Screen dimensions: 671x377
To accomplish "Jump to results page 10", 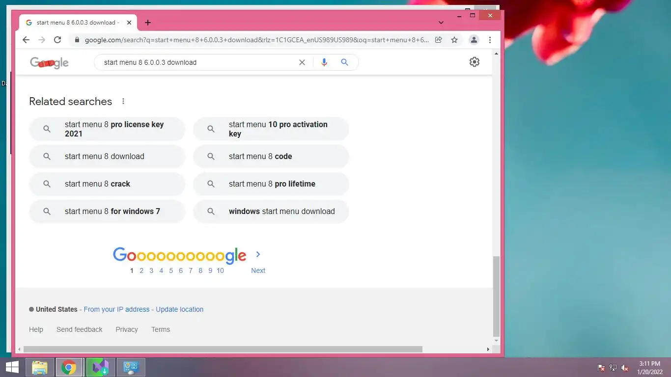I will (x=220, y=270).
